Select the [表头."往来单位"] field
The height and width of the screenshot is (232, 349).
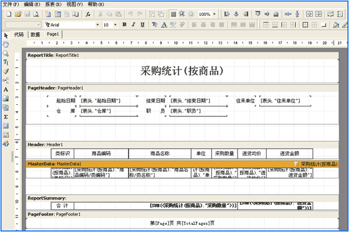click(x=285, y=101)
